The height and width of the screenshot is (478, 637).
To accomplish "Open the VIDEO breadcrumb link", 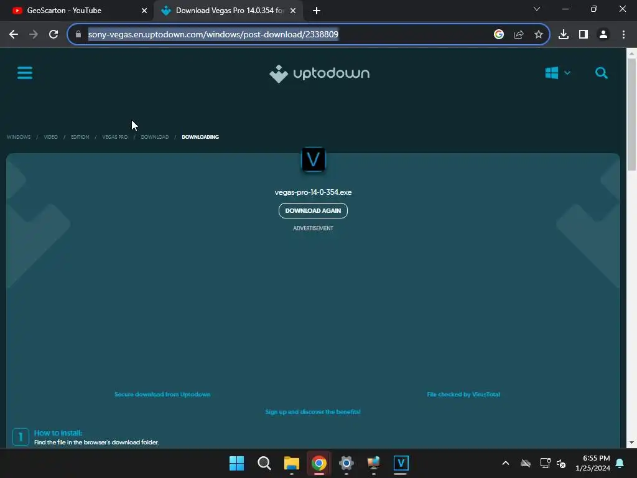I will 51,137.
